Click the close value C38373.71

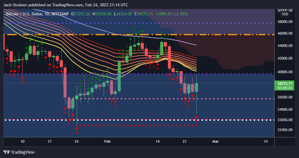(x=143, y=14)
